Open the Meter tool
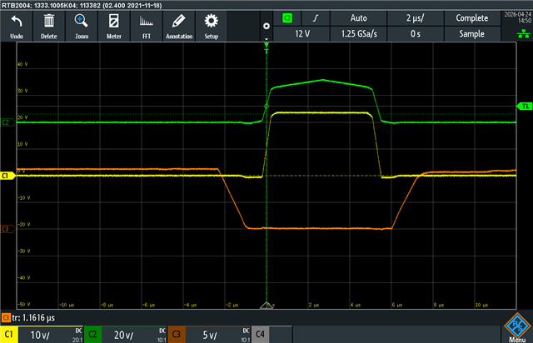The image size is (533, 343). 114,27
